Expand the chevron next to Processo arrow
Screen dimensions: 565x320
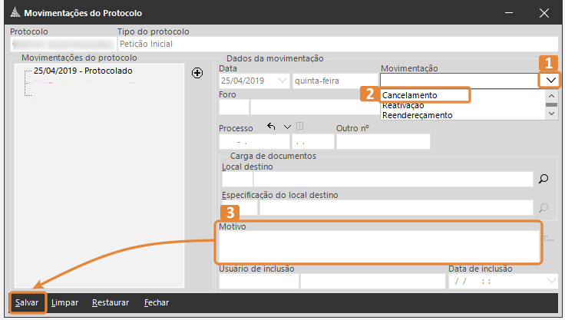[287, 127]
